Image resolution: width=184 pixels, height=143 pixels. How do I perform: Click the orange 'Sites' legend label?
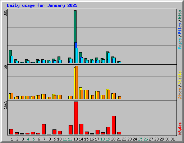(x=180, y=94)
